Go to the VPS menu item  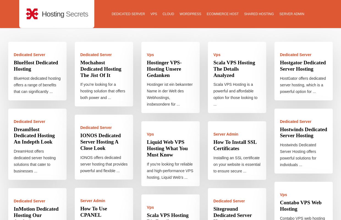pos(154,14)
